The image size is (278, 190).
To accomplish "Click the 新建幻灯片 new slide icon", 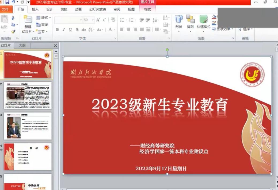I will click(x=28, y=19).
